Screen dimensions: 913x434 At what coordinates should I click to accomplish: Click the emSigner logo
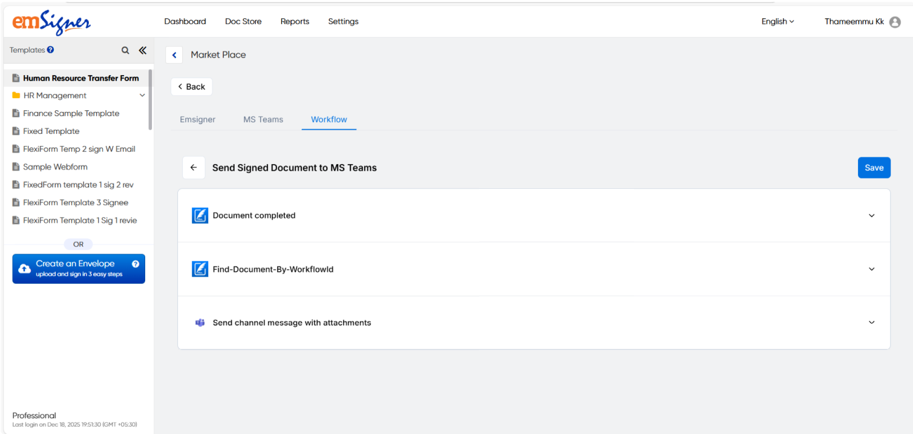(x=51, y=22)
